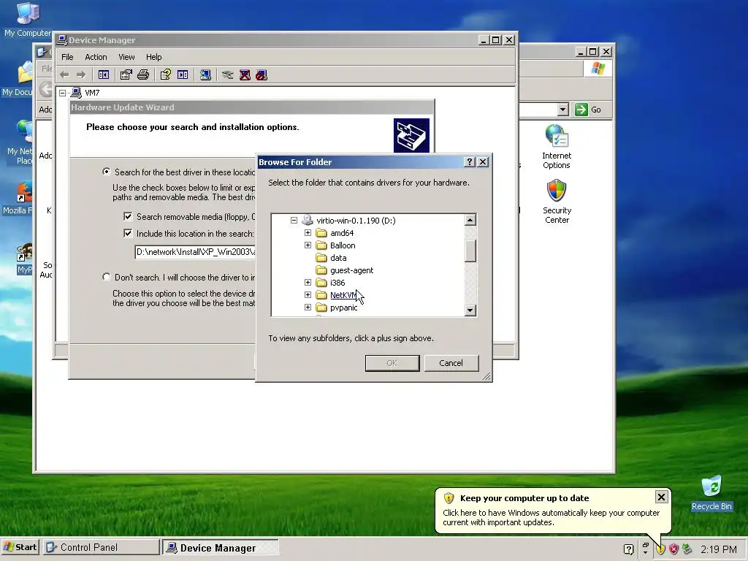
Task: Collapse the VM7 tree root in Device Manager
Action: 63,93
